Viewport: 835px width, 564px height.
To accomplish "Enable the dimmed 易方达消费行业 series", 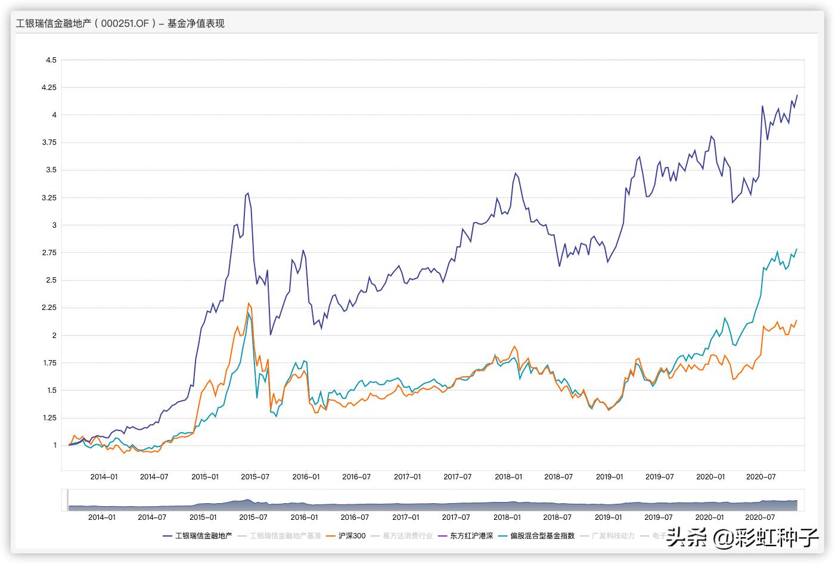I will 408,535.
